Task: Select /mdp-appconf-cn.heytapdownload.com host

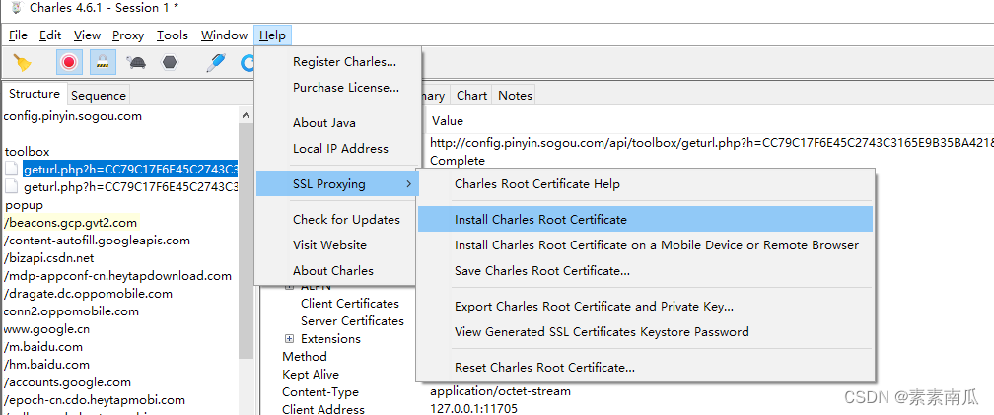Action: [117, 276]
